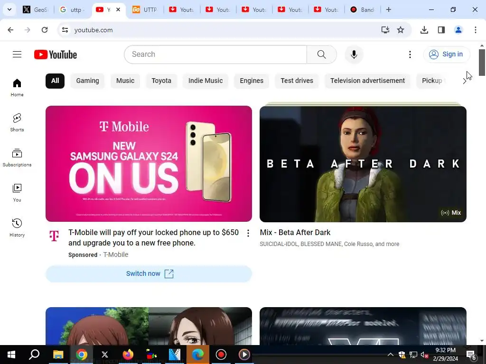Click the install app icon in address bar
This screenshot has width=486, height=364.
point(385,30)
